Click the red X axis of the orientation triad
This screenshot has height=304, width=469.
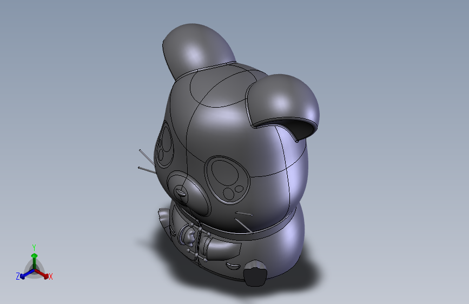[x=42, y=273]
